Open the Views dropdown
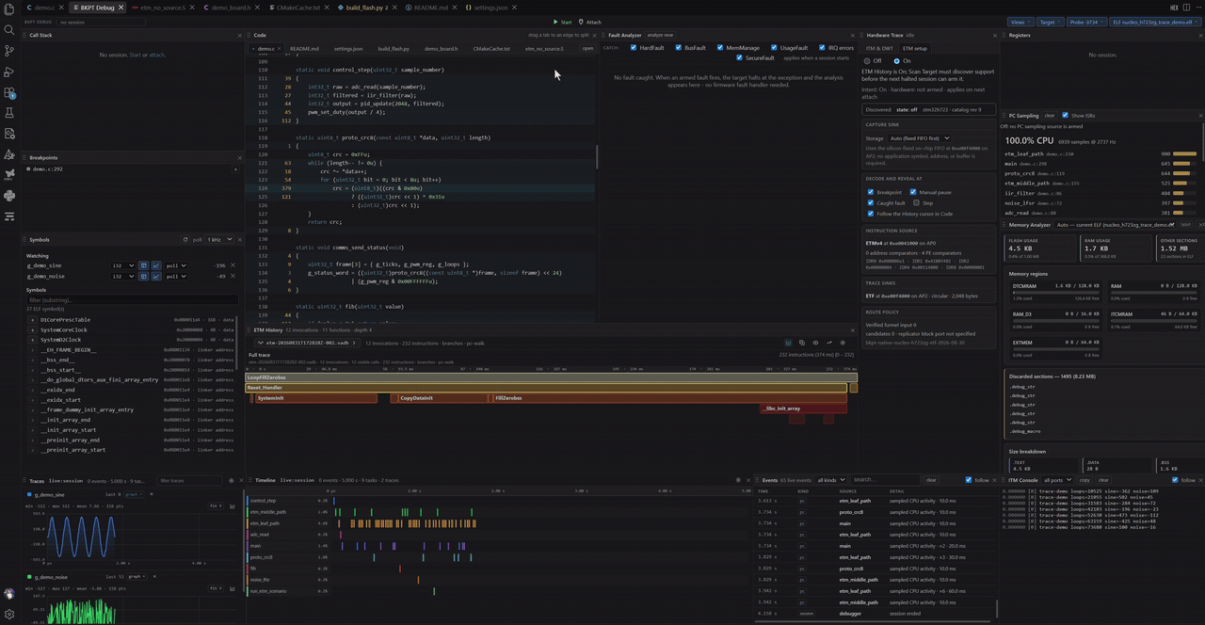The width and height of the screenshot is (1205, 625). point(1020,22)
